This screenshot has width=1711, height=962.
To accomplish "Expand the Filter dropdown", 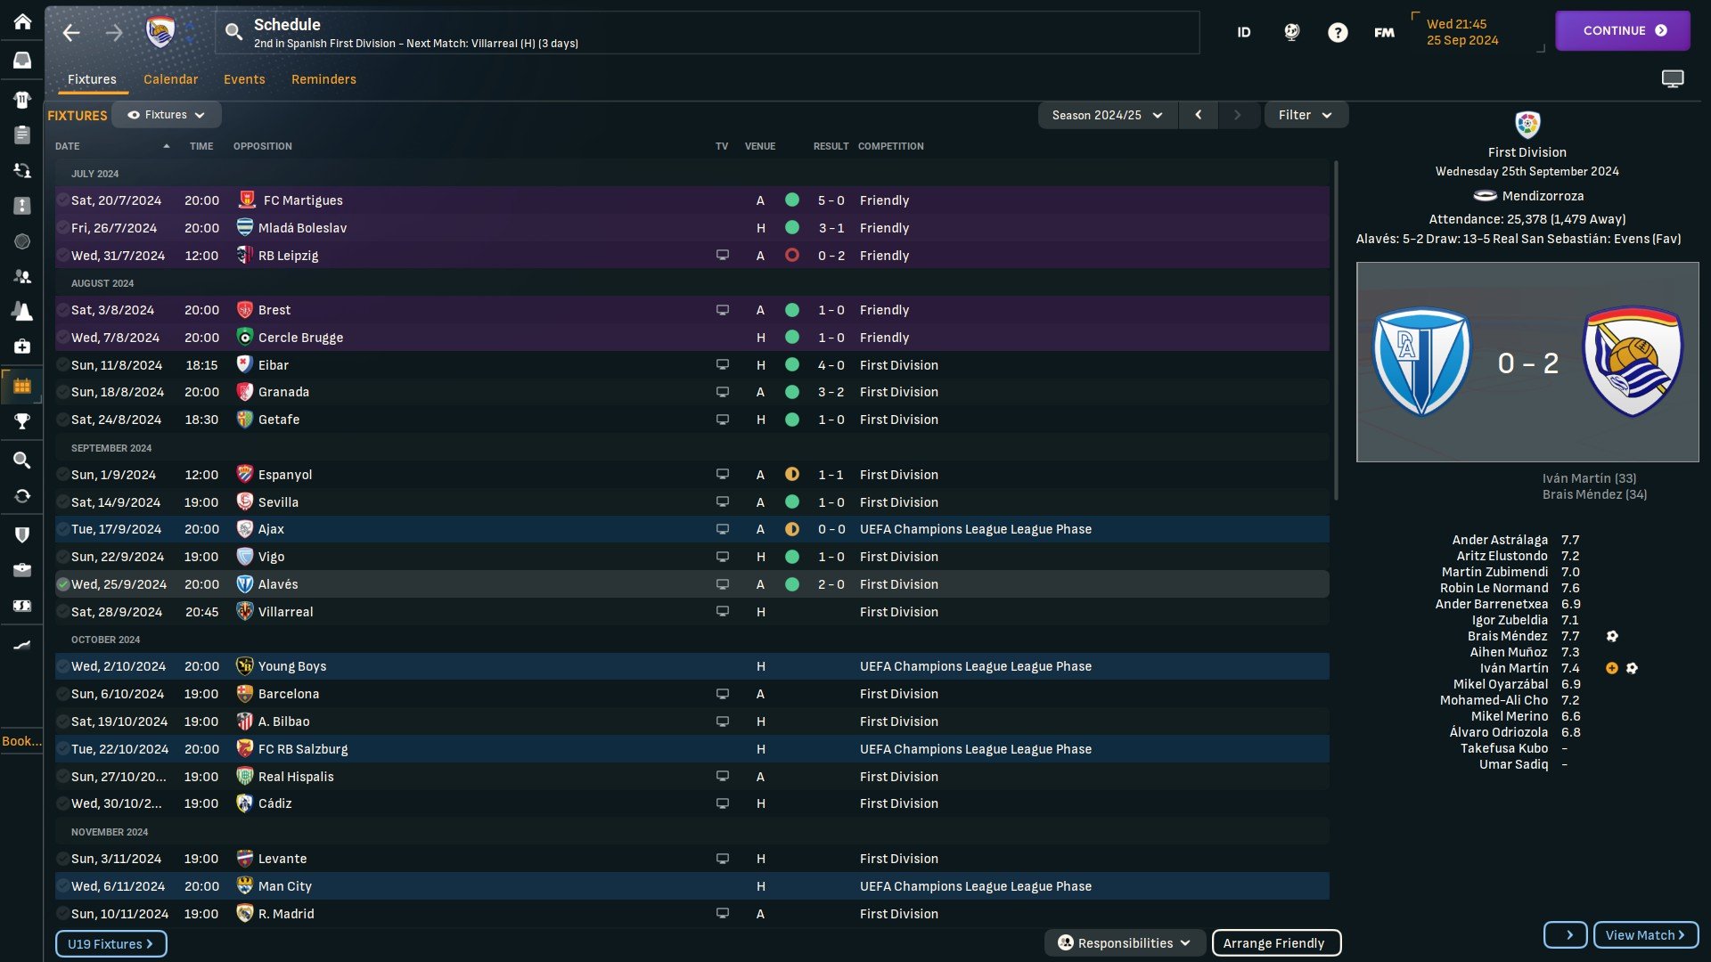I will coord(1305,115).
